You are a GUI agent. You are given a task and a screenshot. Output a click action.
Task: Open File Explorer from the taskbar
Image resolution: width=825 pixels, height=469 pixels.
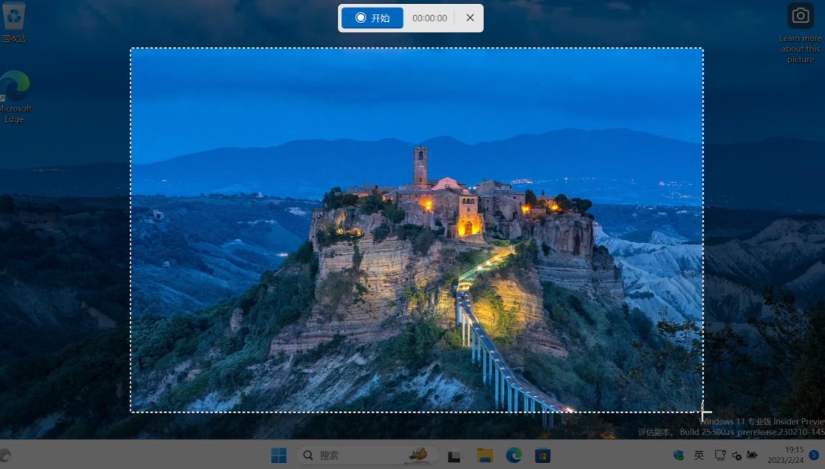pyautogui.click(x=484, y=455)
